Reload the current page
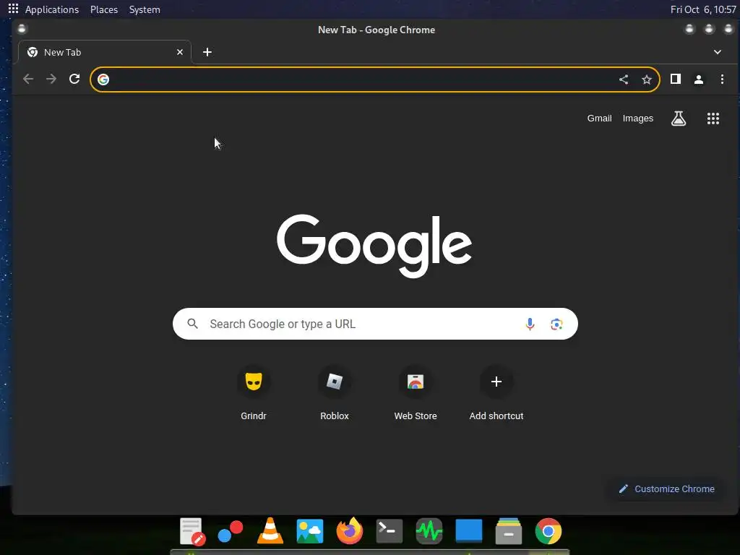This screenshot has height=555, width=740. [x=74, y=79]
